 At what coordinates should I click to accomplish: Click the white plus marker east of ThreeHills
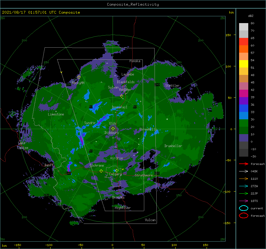tap(167, 119)
